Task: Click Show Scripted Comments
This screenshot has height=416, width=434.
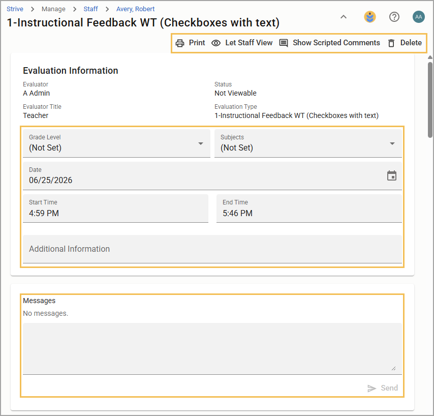Action: click(336, 43)
